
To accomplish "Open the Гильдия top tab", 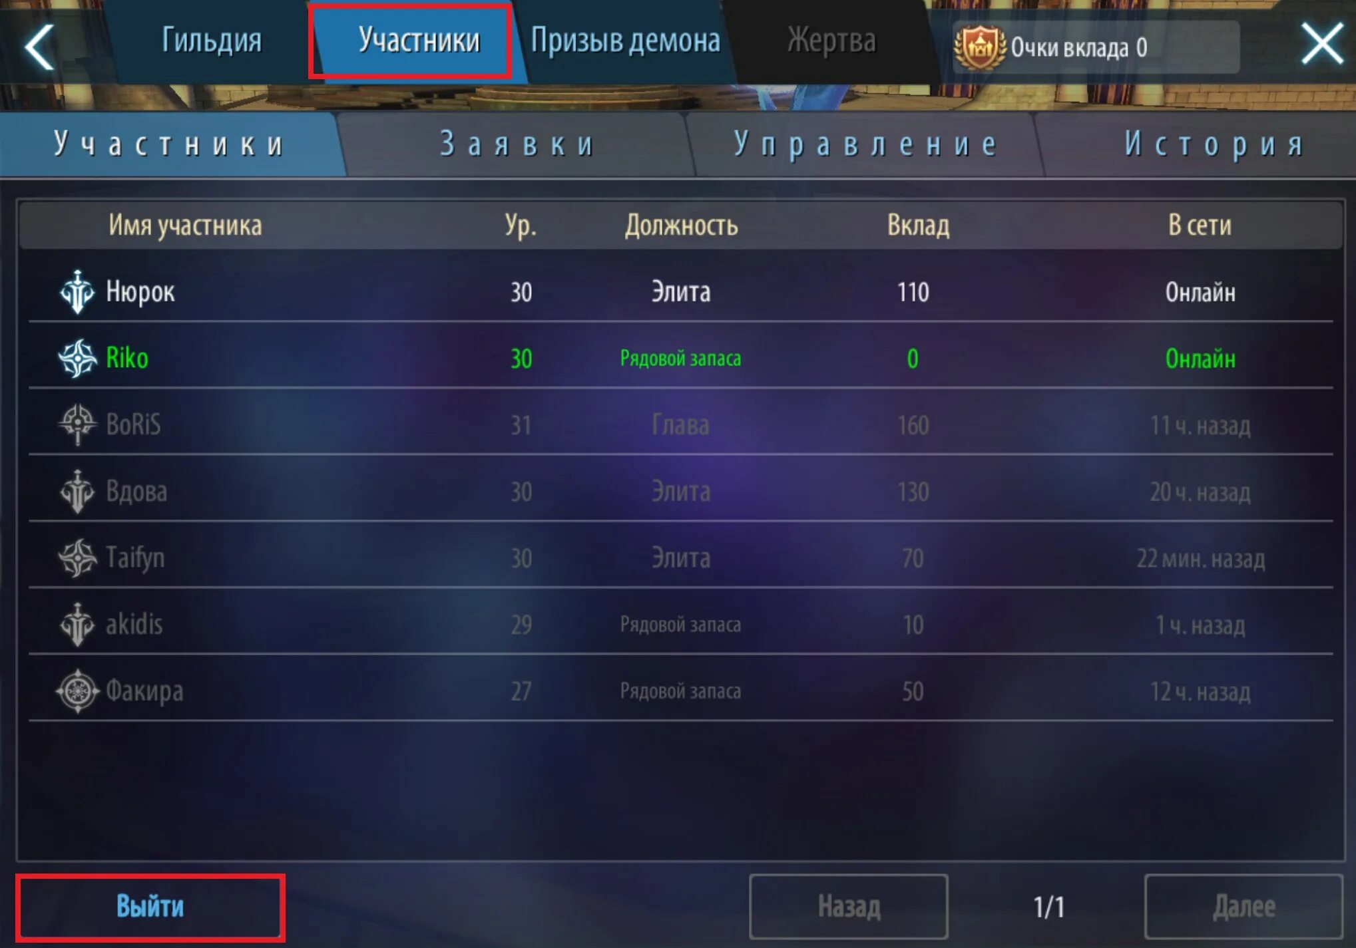I will pyautogui.click(x=211, y=41).
